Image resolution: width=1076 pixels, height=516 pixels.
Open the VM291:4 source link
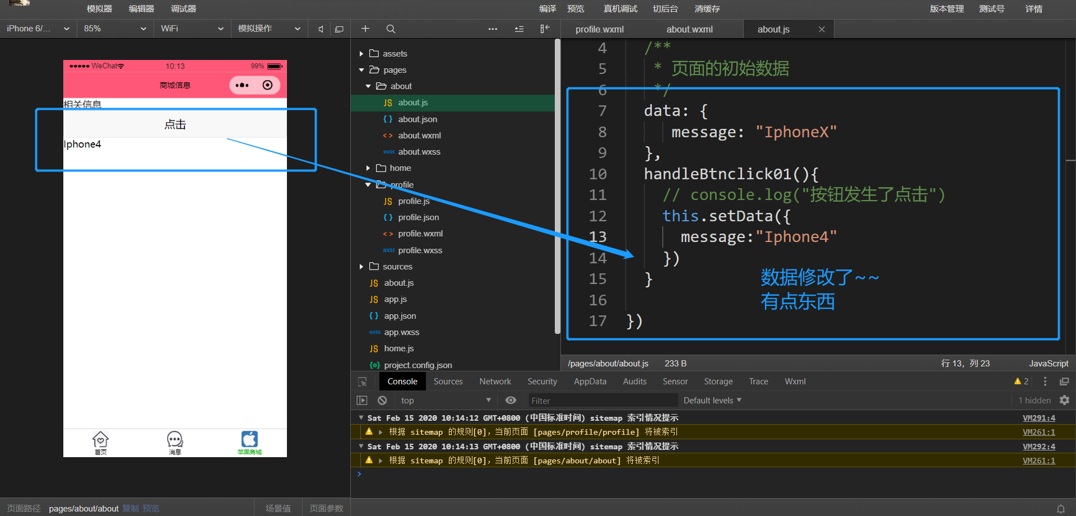(1038, 418)
